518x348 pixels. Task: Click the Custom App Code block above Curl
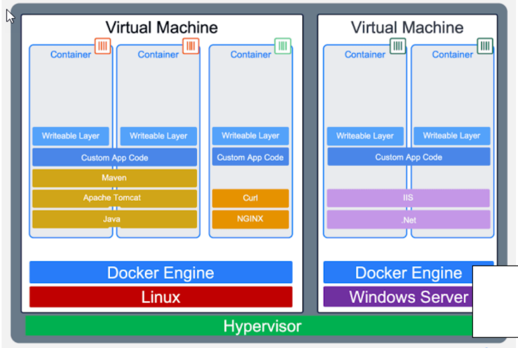click(x=251, y=157)
